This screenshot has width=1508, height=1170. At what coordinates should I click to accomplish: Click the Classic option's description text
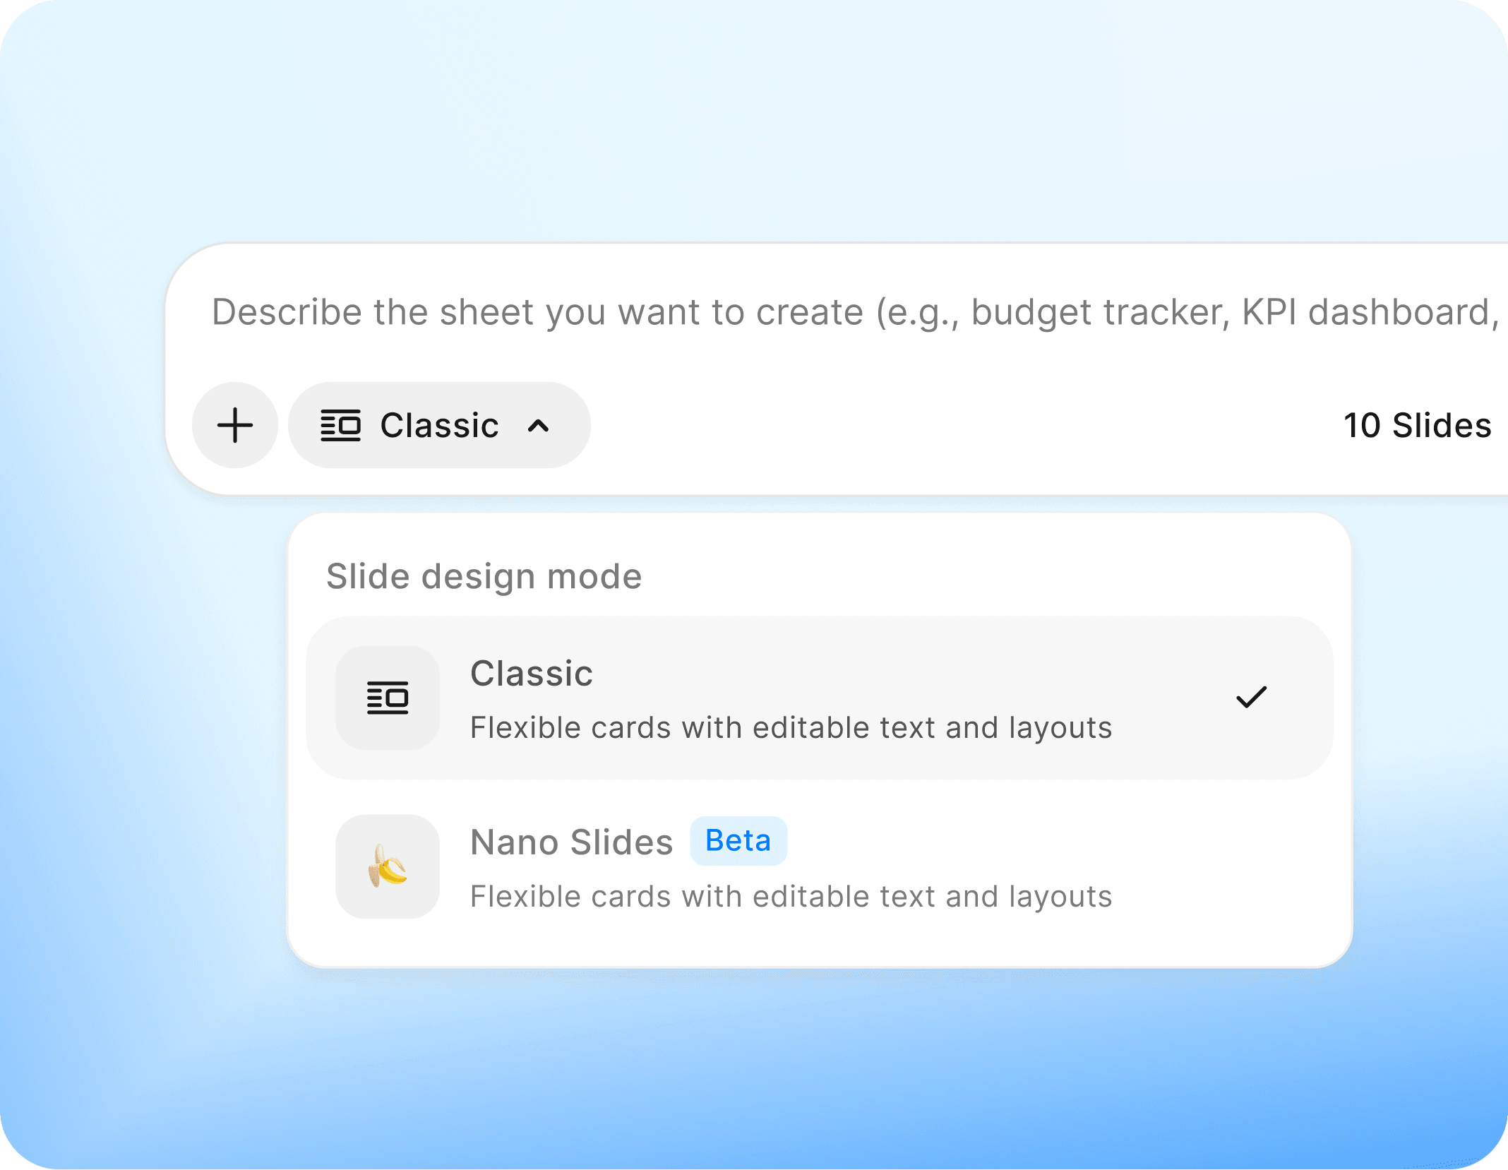[x=791, y=727]
